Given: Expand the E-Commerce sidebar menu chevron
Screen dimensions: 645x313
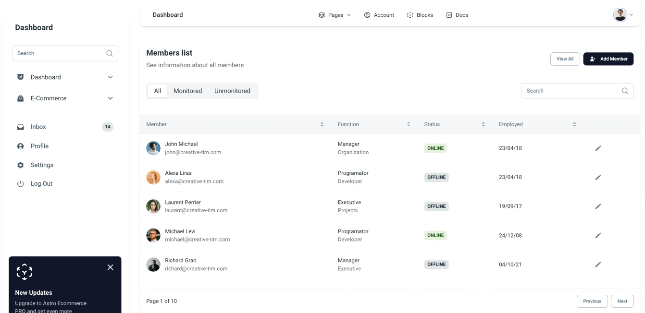Looking at the screenshot, I should [110, 98].
